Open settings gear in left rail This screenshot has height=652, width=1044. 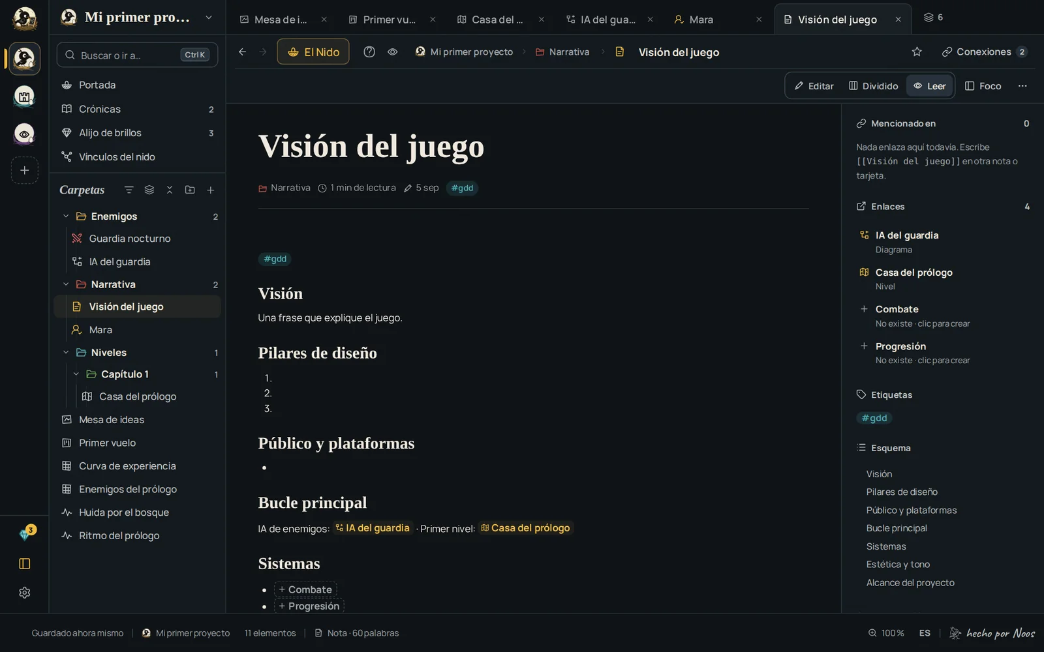tap(25, 593)
